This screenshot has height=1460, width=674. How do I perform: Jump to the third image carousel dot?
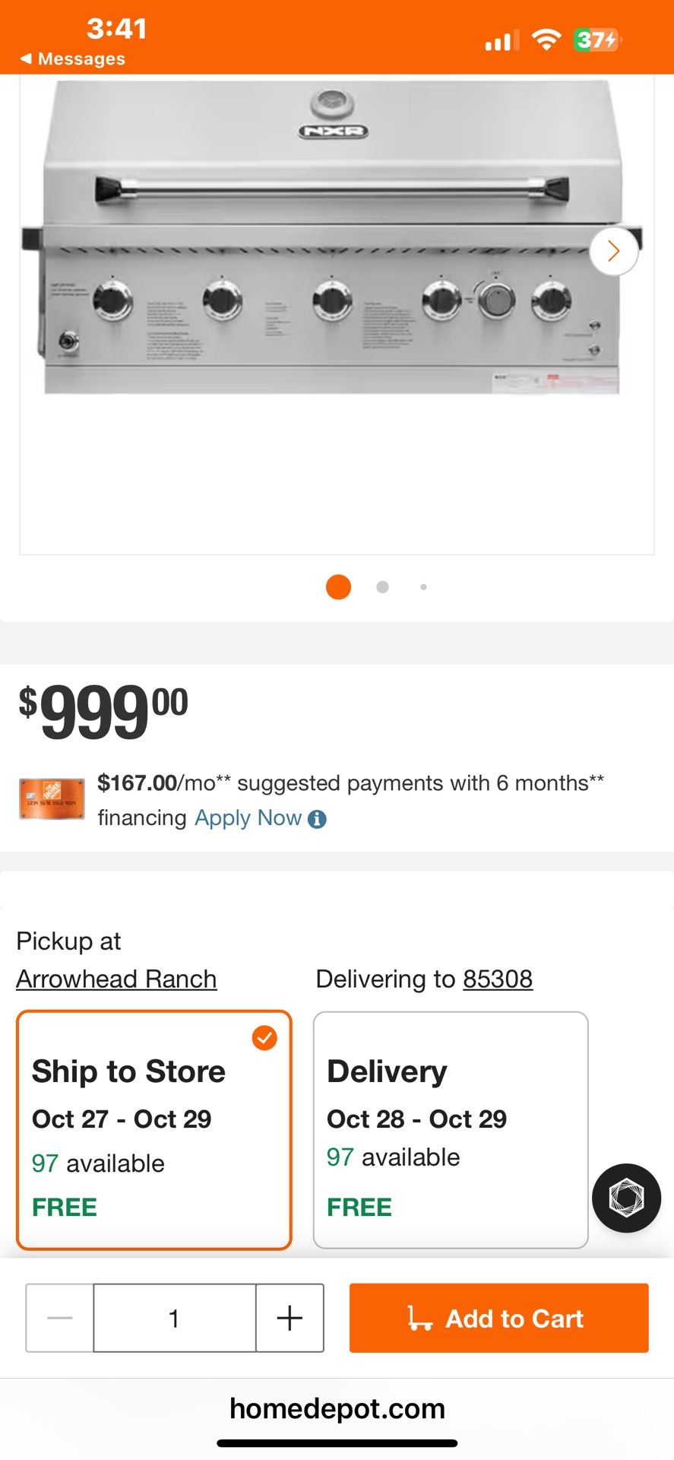[x=423, y=587]
